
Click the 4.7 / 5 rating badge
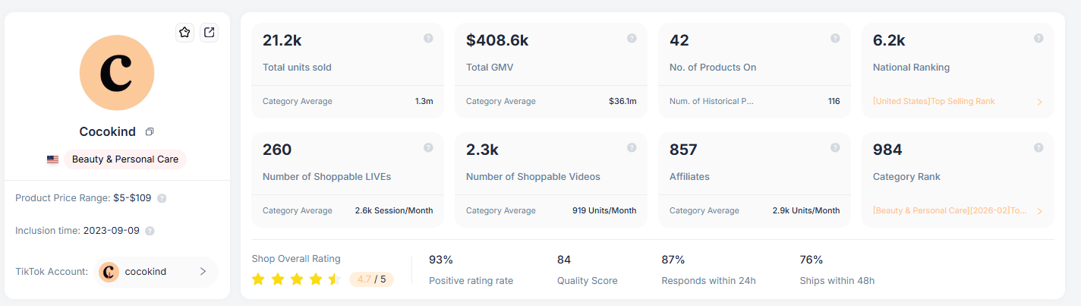point(371,279)
